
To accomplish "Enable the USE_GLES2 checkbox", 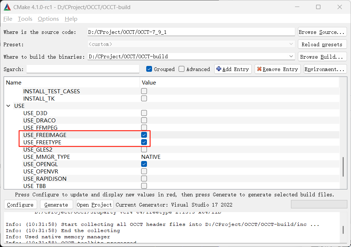I will [x=144, y=149].
